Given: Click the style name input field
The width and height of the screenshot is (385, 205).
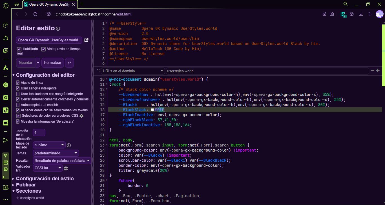Looking at the screenshot, I should coord(49,40).
